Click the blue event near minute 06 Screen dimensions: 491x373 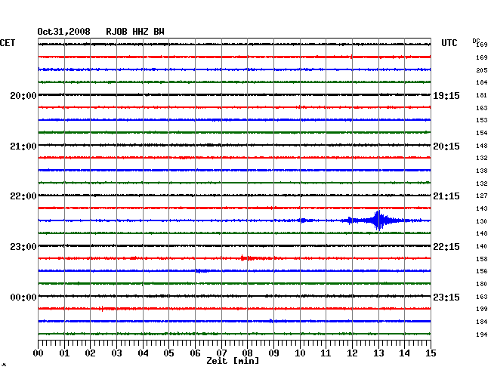[x=202, y=270]
